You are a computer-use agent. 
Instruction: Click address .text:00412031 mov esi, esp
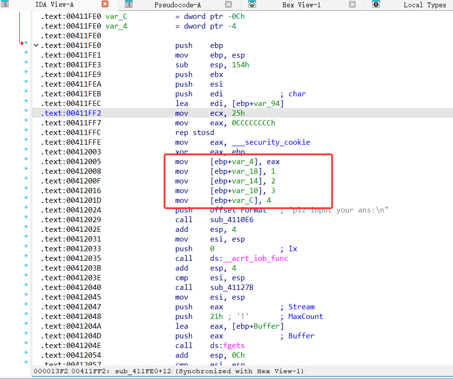pyautogui.click(x=71, y=239)
